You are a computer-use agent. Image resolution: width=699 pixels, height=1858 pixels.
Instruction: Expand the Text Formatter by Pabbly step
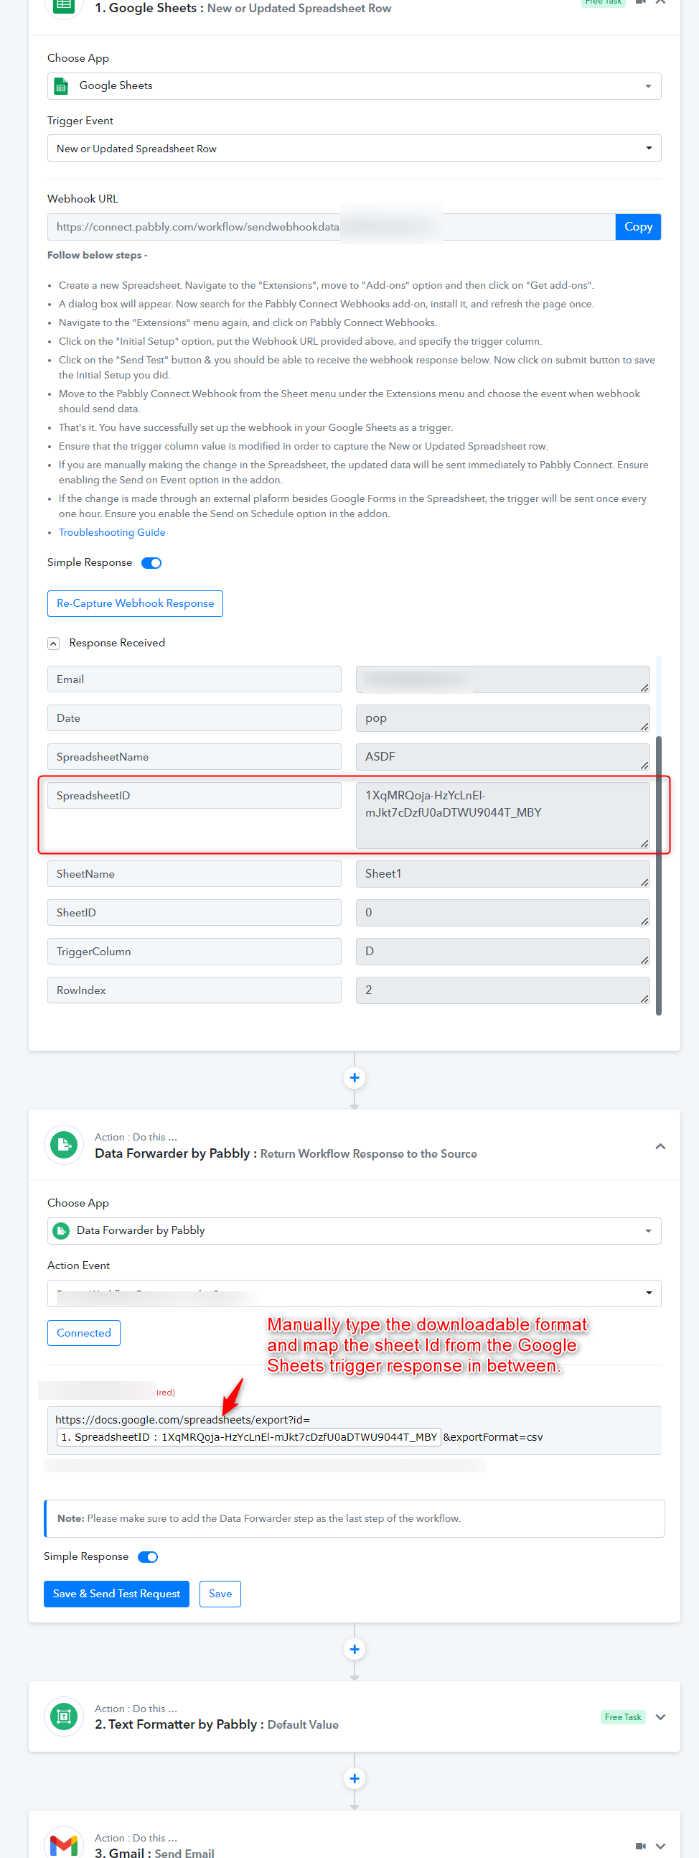[x=660, y=1717]
